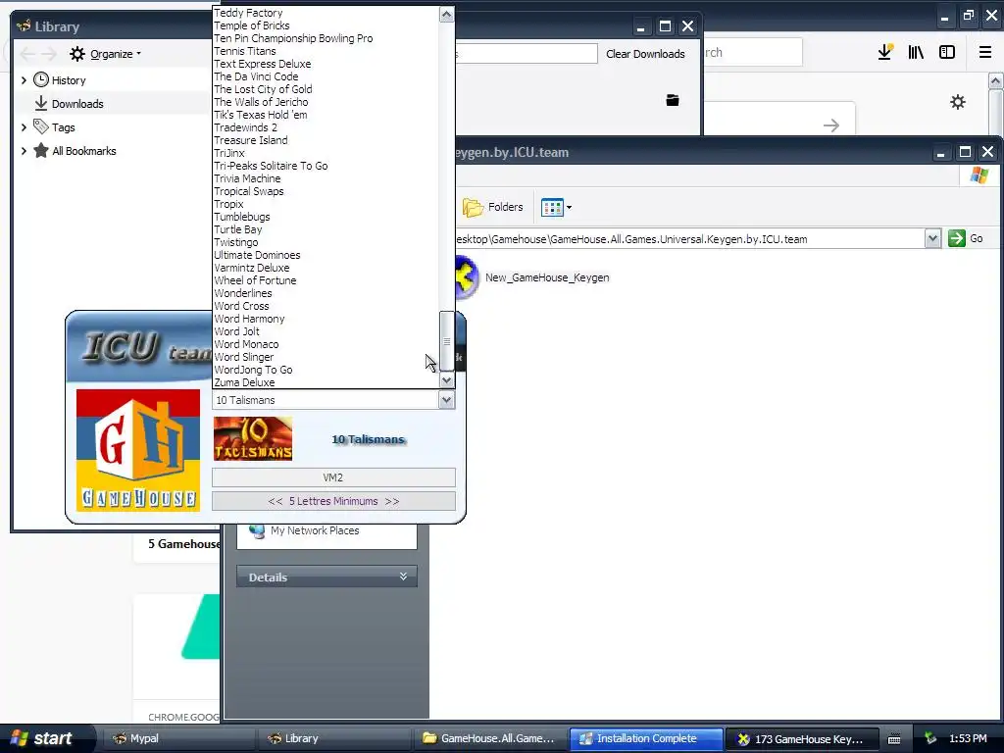
Task: Click the game list scroll up arrow
Action: 447,14
